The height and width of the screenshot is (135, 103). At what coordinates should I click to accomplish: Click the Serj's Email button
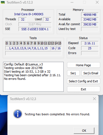point(91,73)
